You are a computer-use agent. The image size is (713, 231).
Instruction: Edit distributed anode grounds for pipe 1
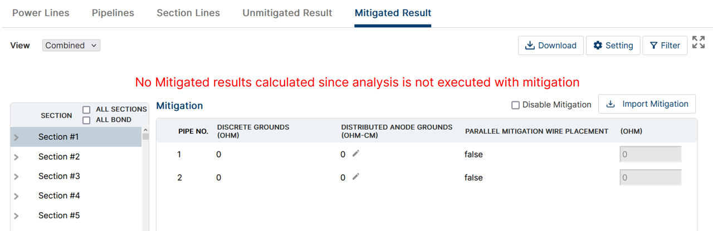(x=355, y=154)
